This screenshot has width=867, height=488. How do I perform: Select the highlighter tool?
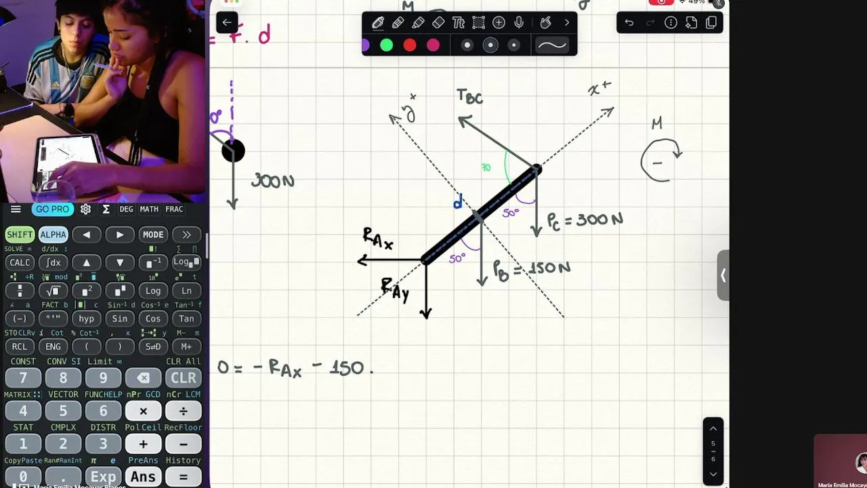(418, 23)
